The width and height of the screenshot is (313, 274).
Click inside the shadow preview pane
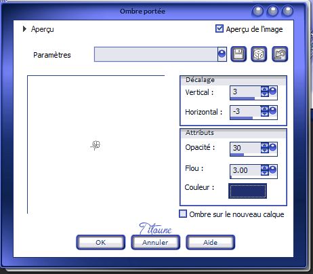96,144
